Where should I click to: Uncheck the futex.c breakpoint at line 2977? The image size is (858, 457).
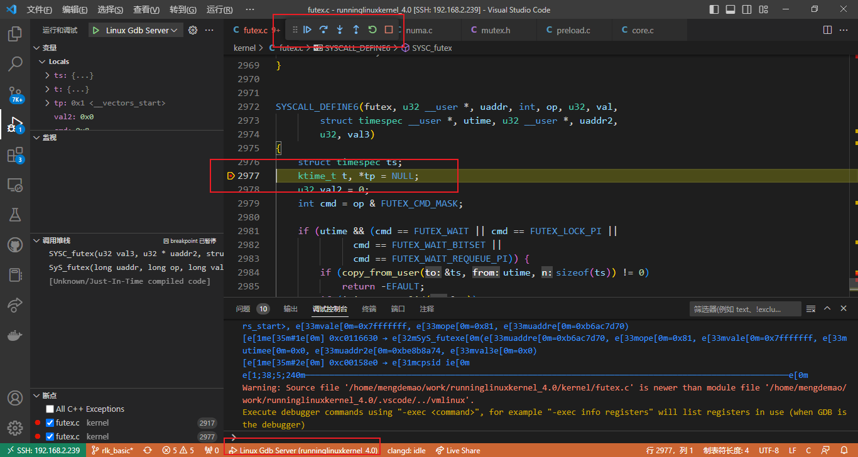(x=50, y=437)
